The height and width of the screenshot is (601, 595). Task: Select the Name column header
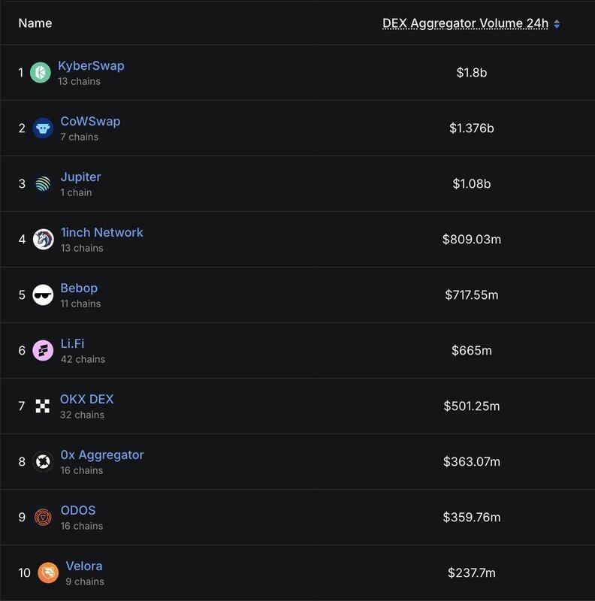click(x=35, y=23)
